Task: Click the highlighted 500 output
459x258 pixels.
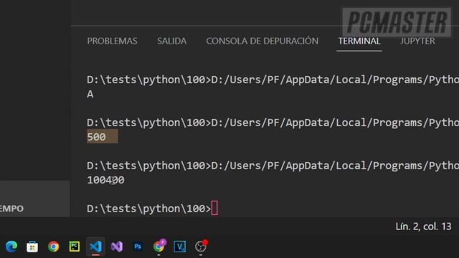Action: 102,137
